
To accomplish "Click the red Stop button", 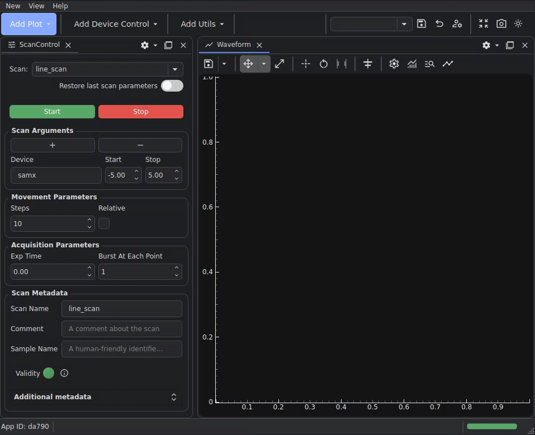I will (x=140, y=112).
